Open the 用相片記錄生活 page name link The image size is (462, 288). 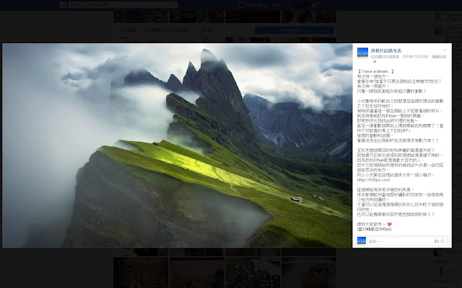tap(385, 50)
